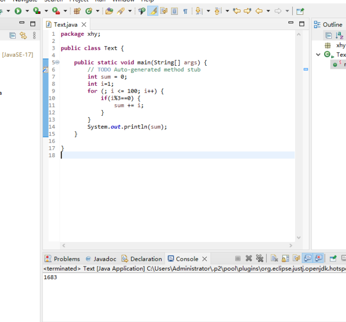Click the Search flashlight icon

[121, 11]
